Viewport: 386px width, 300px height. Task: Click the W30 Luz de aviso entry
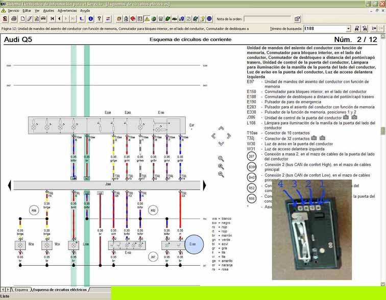tap(290, 144)
